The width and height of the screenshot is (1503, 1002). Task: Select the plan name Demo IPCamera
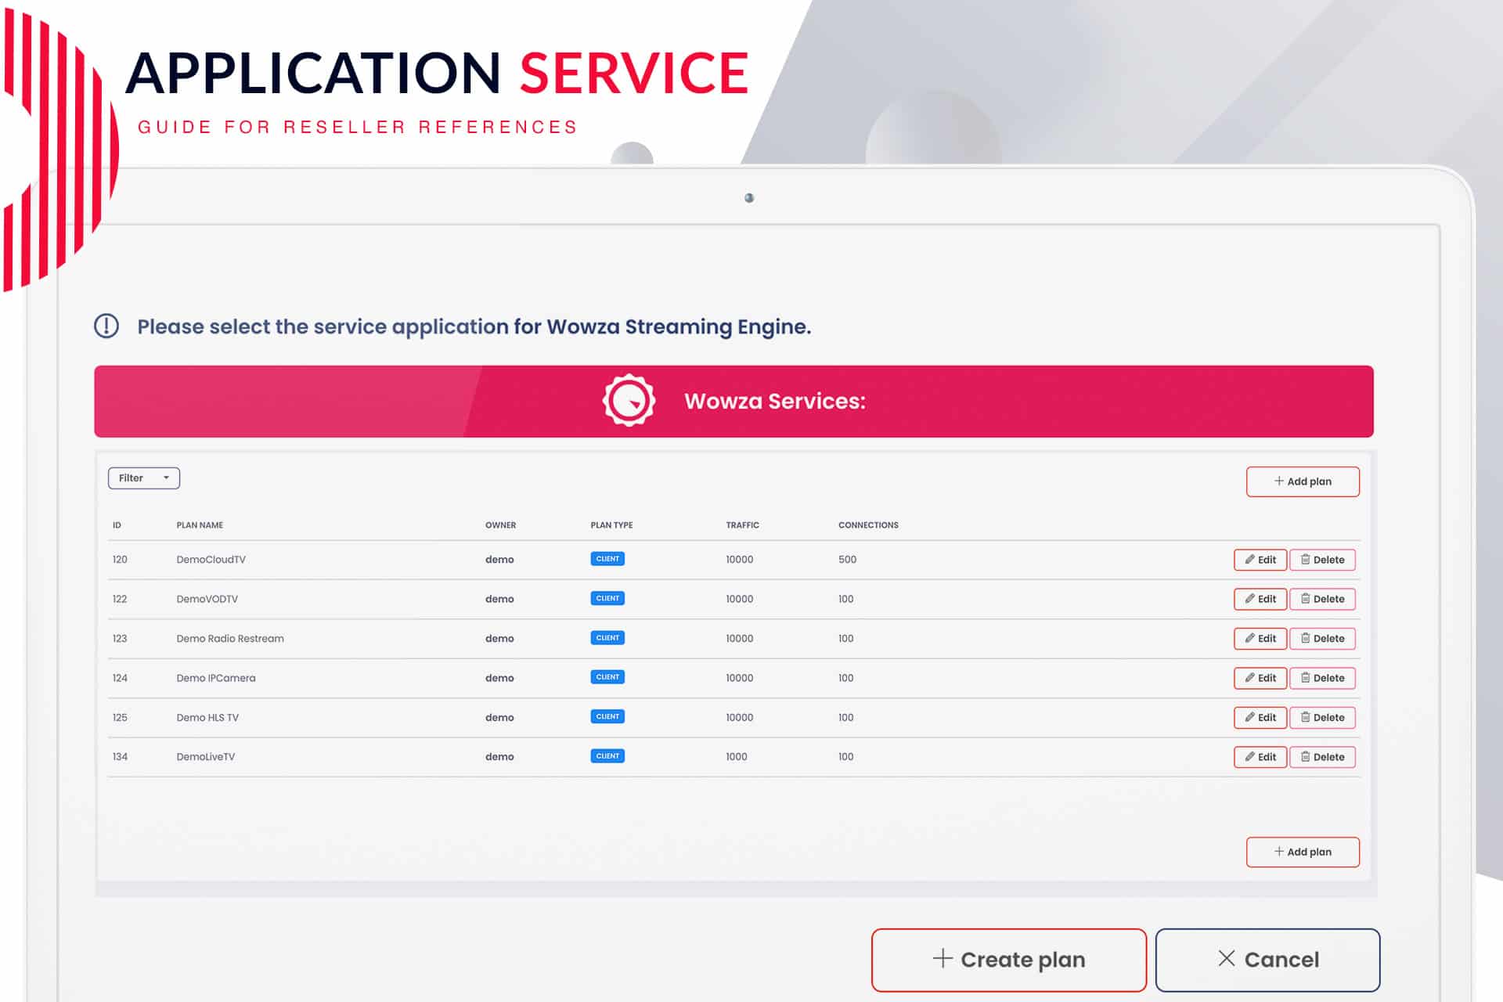[x=216, y=678]
